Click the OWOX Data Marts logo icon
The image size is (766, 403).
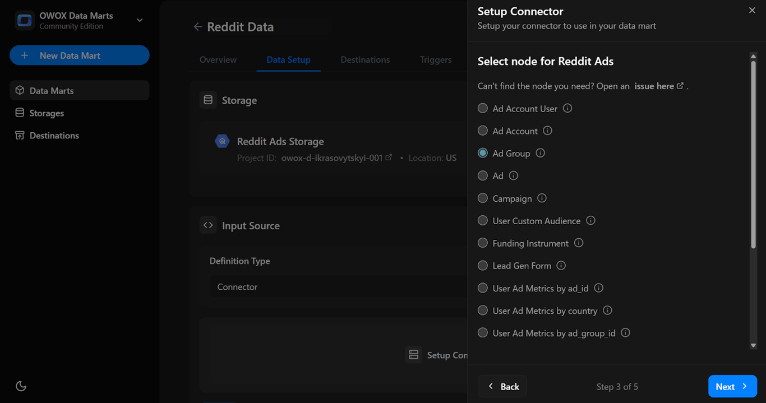pyautogui.click(x=24, y=21)
